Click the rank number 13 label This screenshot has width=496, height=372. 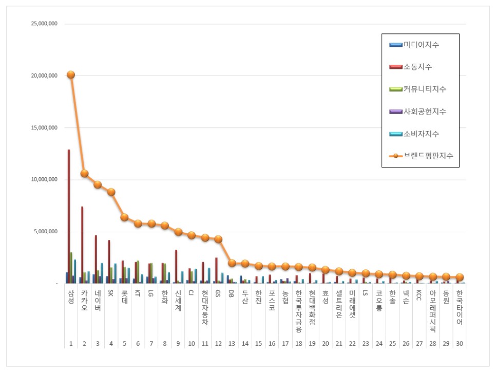(232, 344)
